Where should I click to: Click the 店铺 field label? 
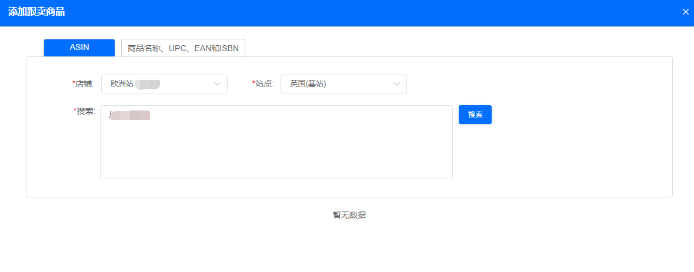coord(85,84)
